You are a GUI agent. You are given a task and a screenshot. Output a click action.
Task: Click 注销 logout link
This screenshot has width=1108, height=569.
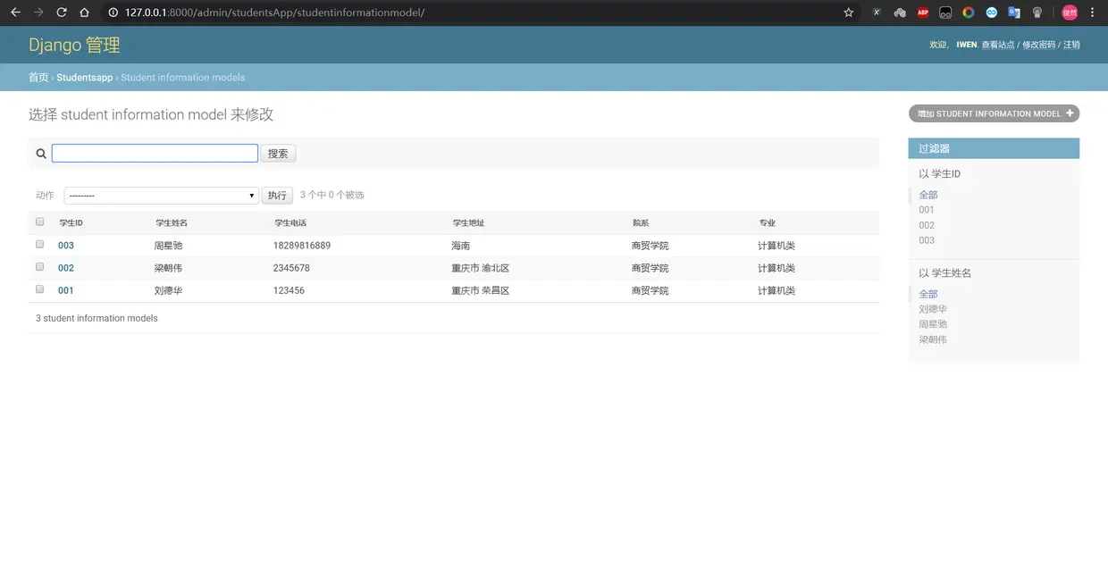(x=1071, y=45)
